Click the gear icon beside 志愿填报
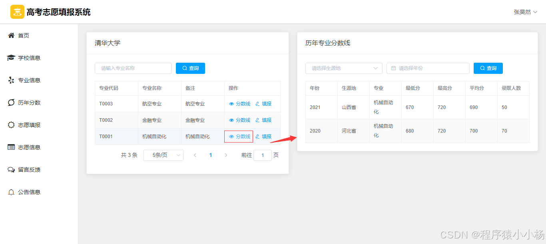Screen dimensions: 546x244 pos(11,125)
